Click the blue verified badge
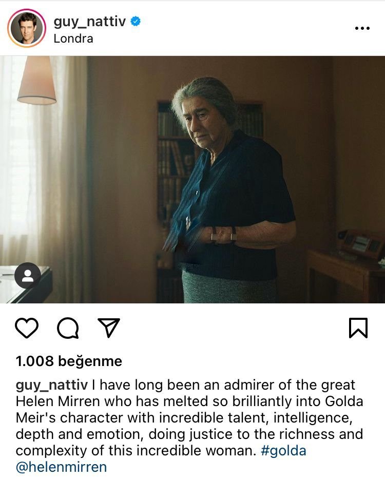The height and width of the screenshot is (480, 385). (136, 22)
